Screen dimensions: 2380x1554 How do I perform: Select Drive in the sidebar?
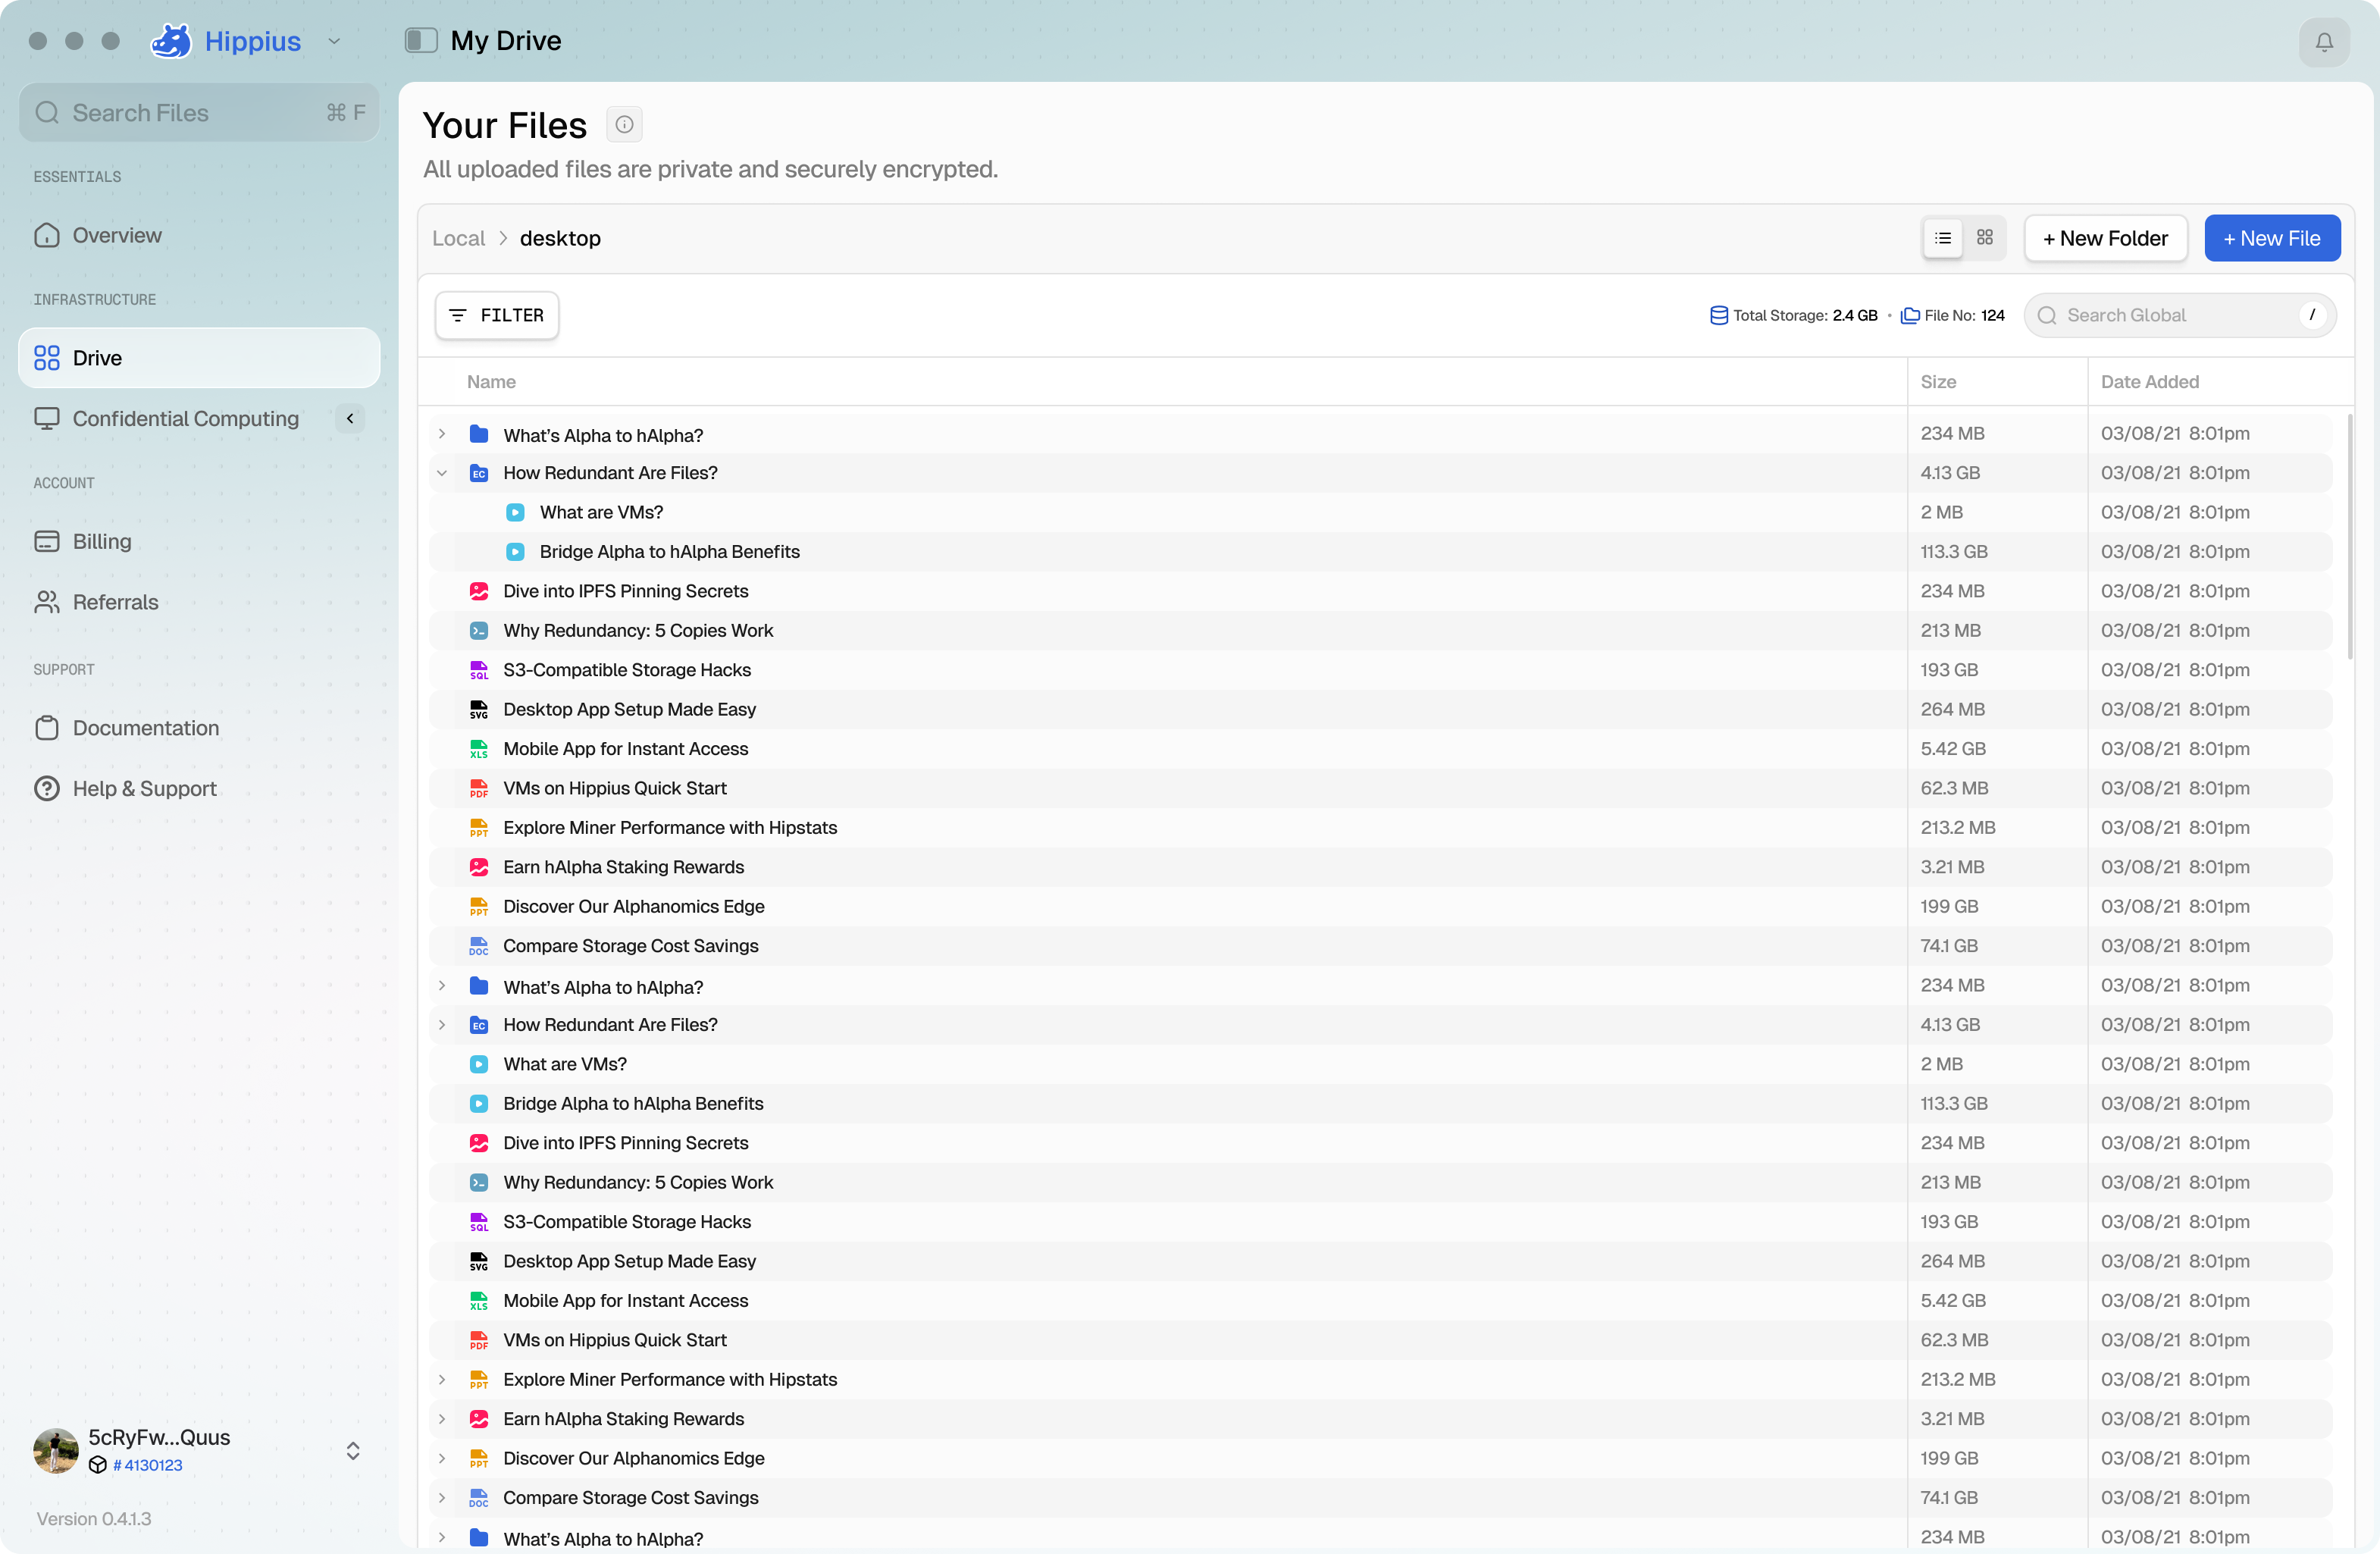pyautogui.click(x=199, y=358)
